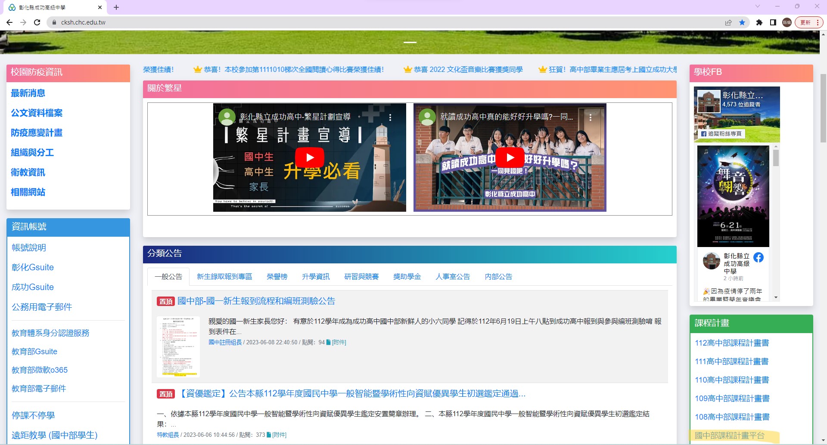Image resolution: width=827 pixels, height=445 pixels.
Task: Open the 公務用電子郵件 link
Action: (42, 307)
